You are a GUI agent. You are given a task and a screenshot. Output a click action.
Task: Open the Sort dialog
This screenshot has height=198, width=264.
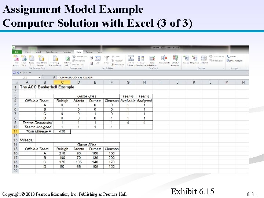coord(98,60)
